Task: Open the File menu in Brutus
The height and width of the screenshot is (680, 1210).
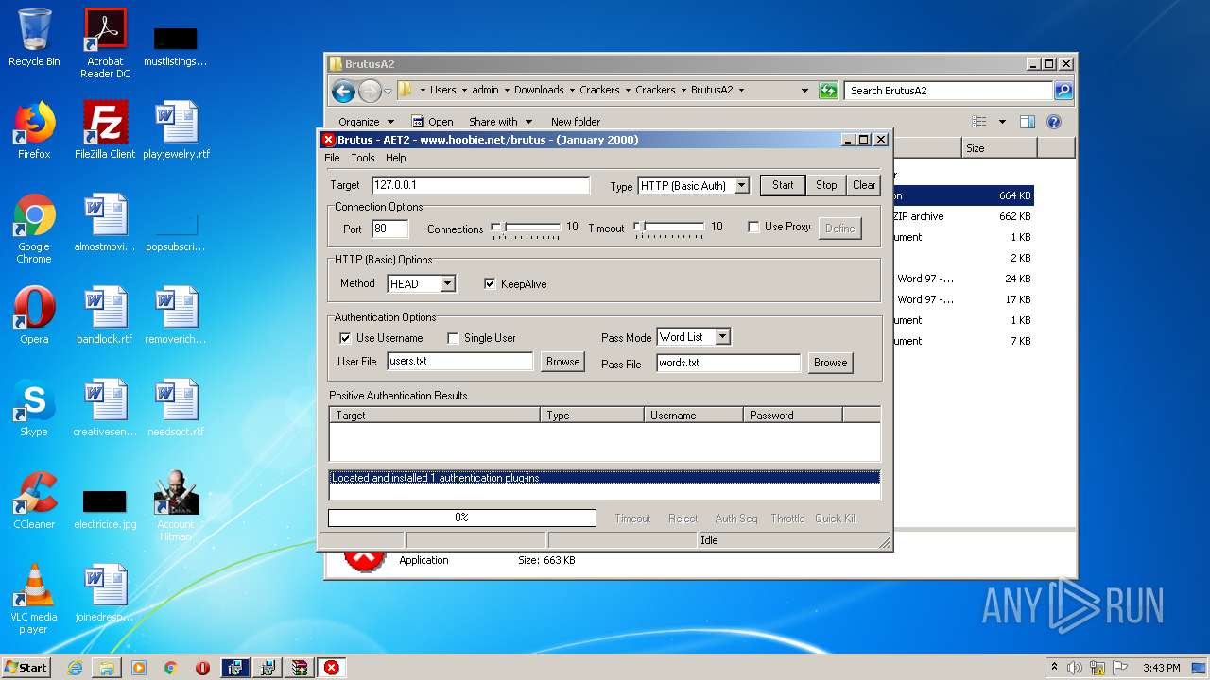Action: point(332,158)
